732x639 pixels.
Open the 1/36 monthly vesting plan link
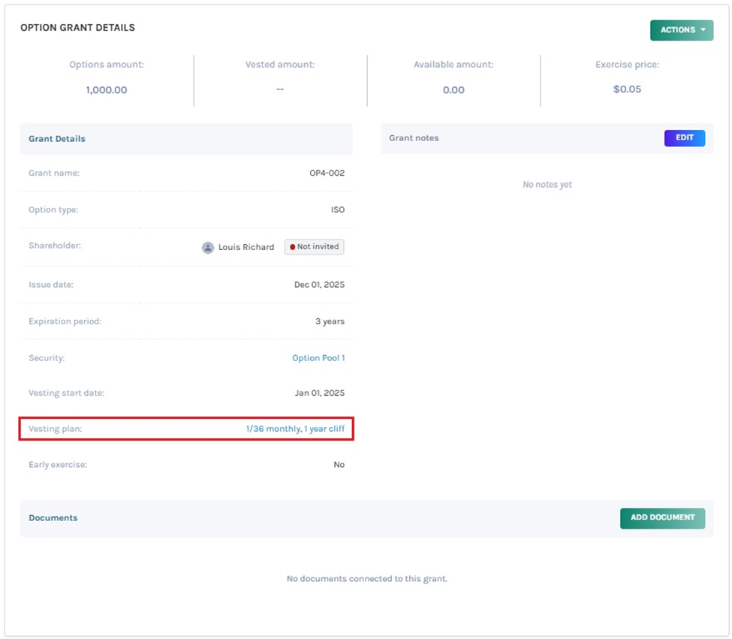(x=295, y=429)
